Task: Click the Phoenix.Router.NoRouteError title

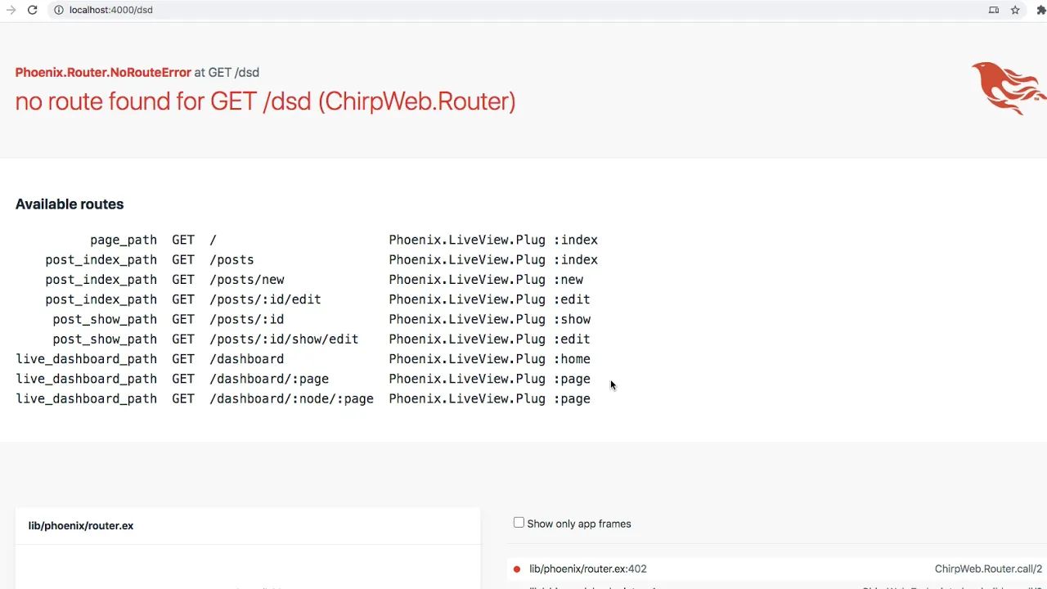Action: (103, 72)
